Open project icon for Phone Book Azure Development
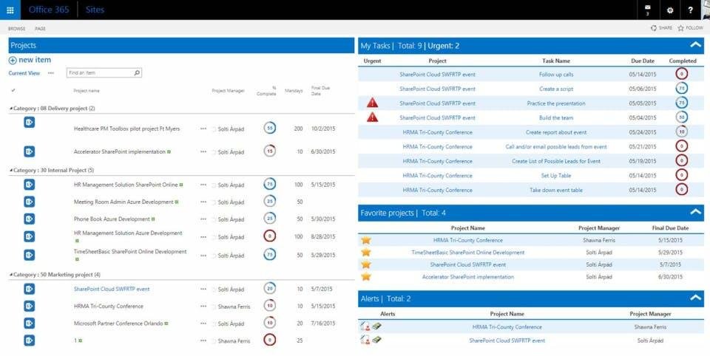The height and width of the screenshot is (356, 710). tap(29, 219)
